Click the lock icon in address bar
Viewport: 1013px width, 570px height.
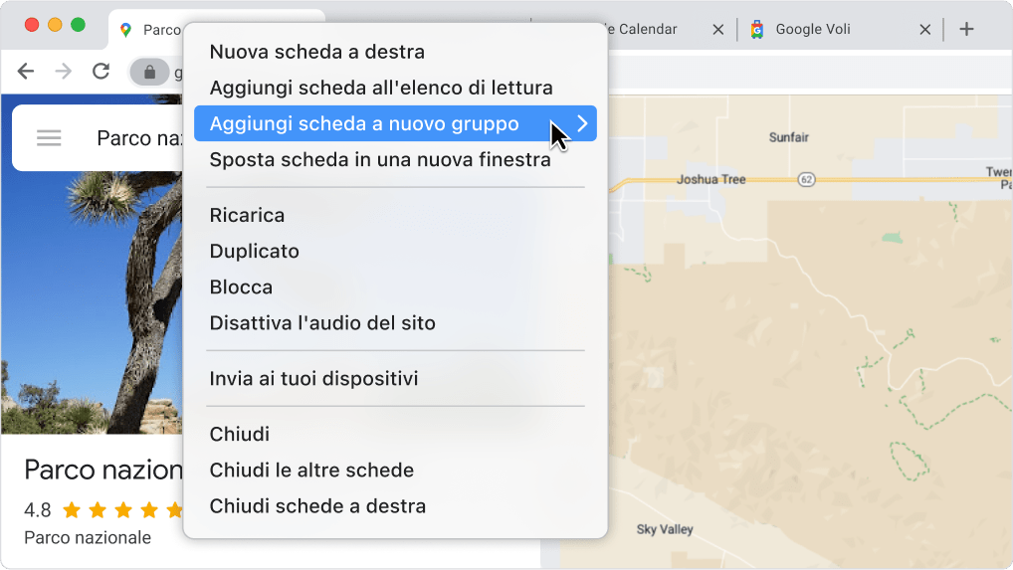click(150, 72)
